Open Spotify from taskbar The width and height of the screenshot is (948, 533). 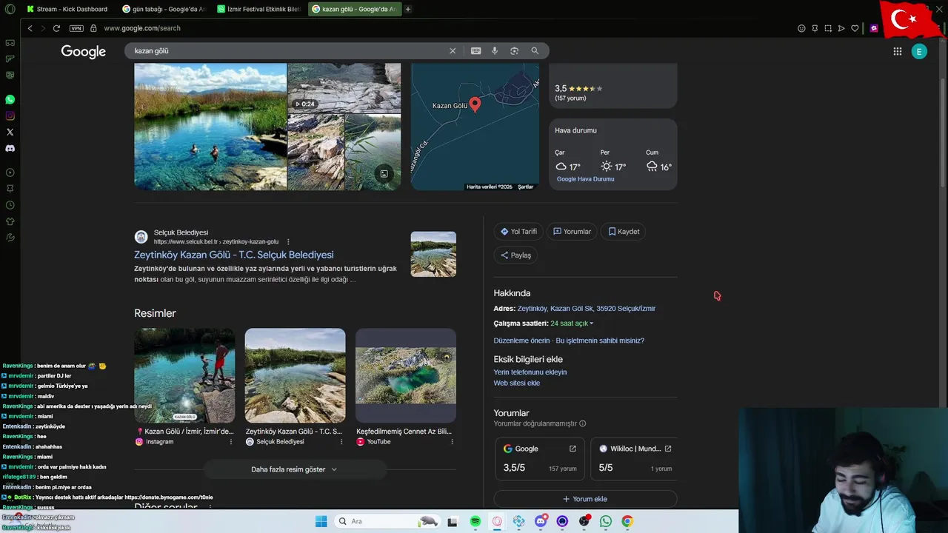[475, 521]
